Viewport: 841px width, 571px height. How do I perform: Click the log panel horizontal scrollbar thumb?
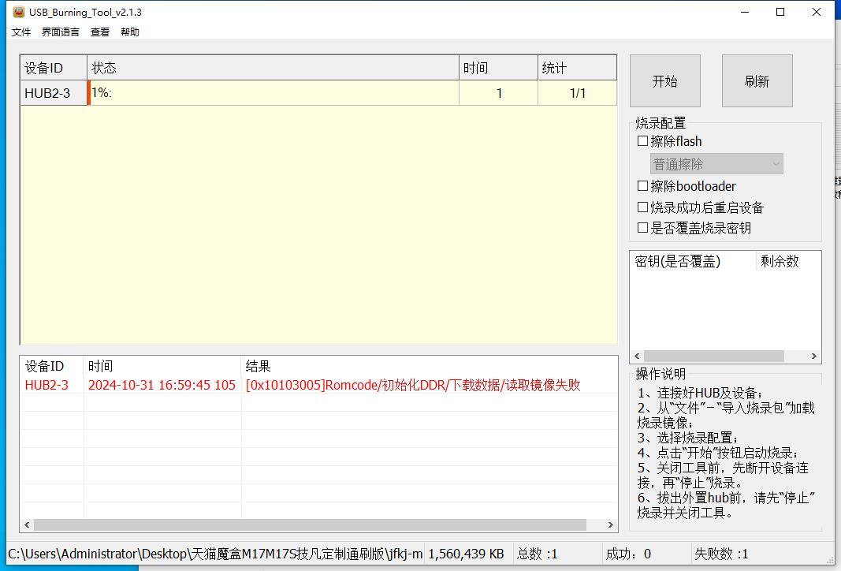[x=310, y=524]
